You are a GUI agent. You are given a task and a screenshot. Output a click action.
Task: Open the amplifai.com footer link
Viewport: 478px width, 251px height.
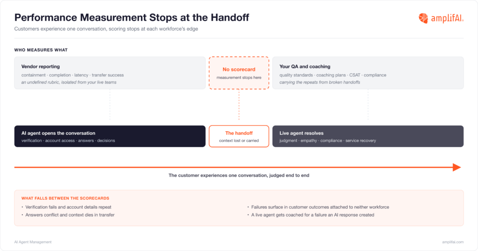tap(453, 242)
